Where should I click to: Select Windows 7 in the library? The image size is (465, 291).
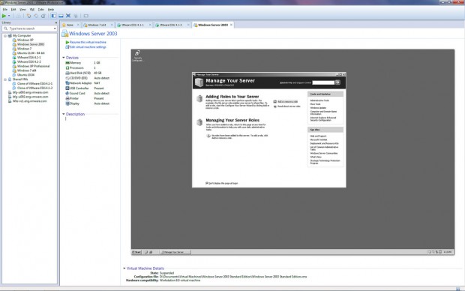(24, 49)
